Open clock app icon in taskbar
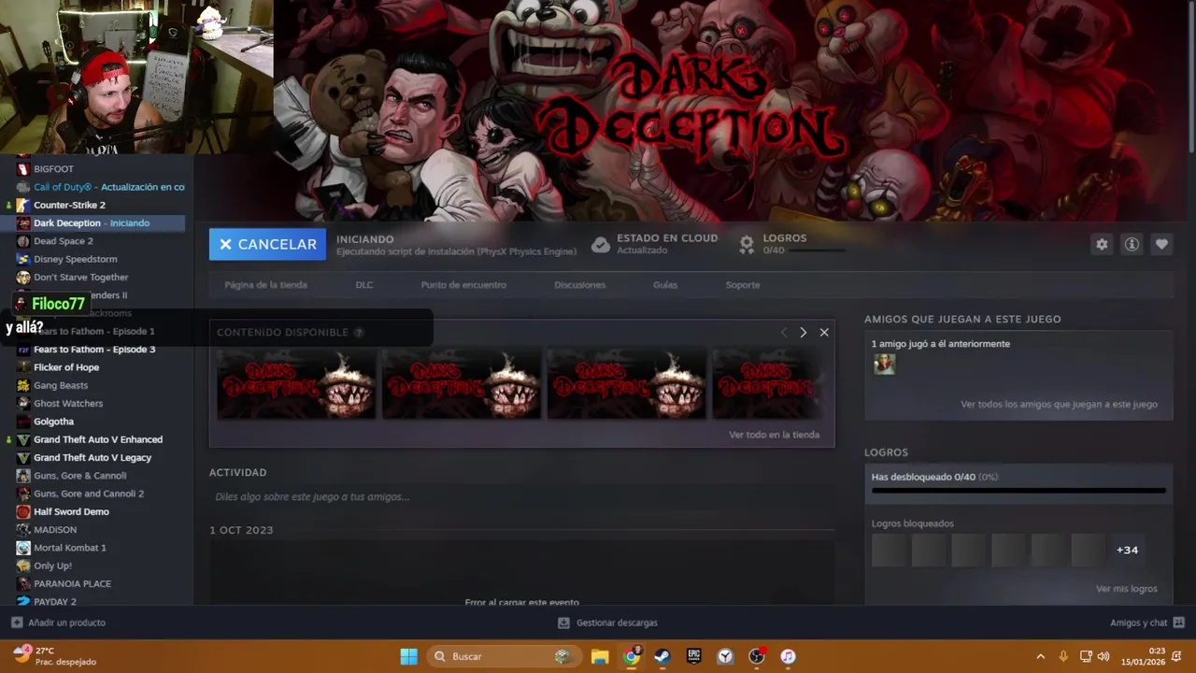 [x=725, y=656]
